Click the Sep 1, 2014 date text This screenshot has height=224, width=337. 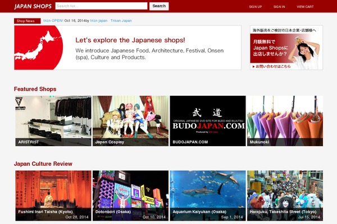[232, 217]
